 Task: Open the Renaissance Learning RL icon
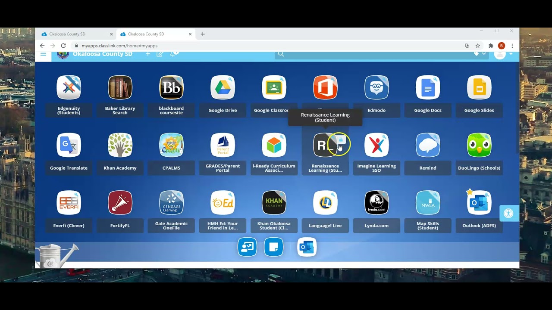point(325,145)
